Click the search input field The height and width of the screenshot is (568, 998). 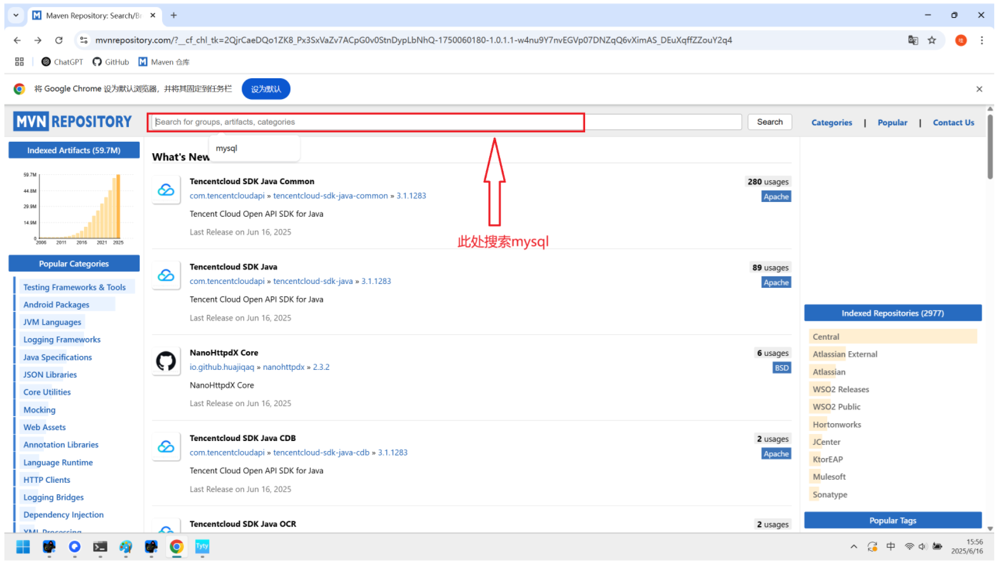tap(447, 122)
